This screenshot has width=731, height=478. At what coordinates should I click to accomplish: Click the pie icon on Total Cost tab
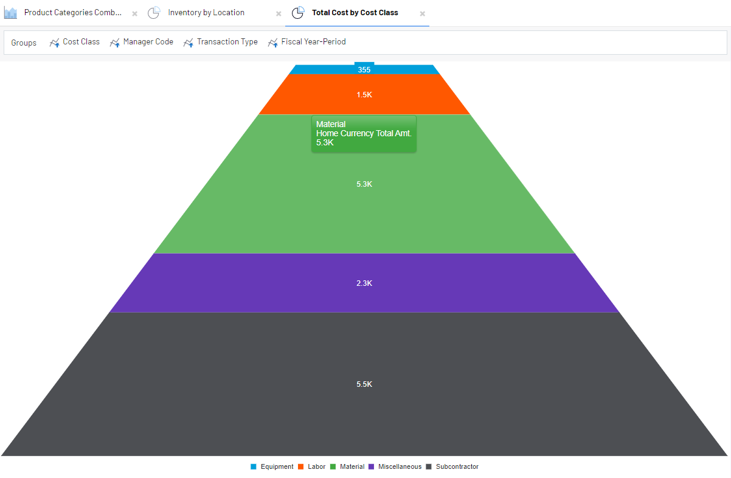coord(298,13)
